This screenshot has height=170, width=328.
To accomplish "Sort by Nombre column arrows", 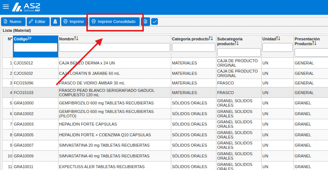I will (x=76, y=39).
